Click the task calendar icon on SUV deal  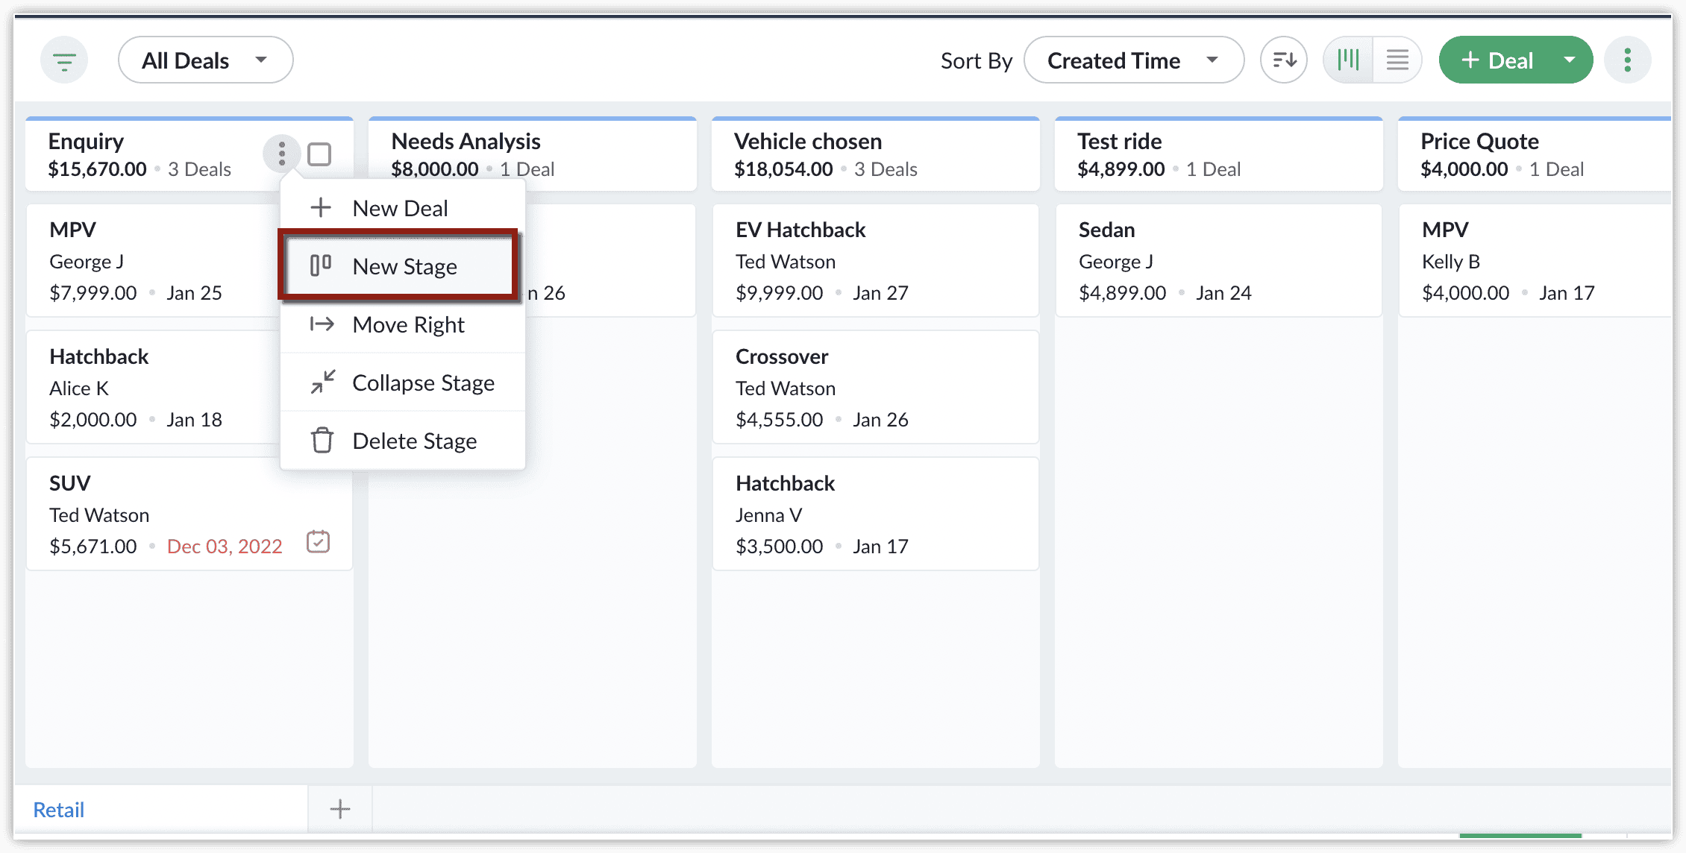coord(319,542)
